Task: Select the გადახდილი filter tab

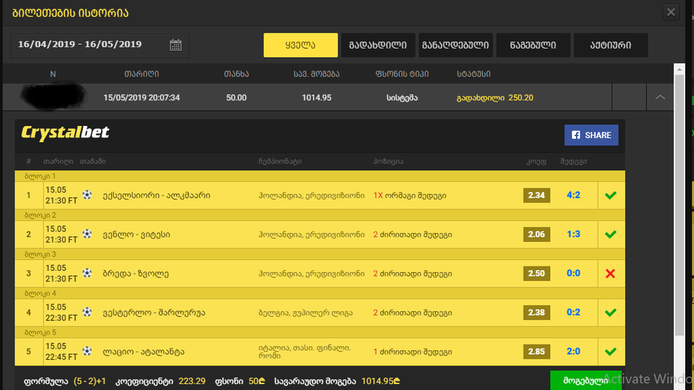Action: coord(378,45)
